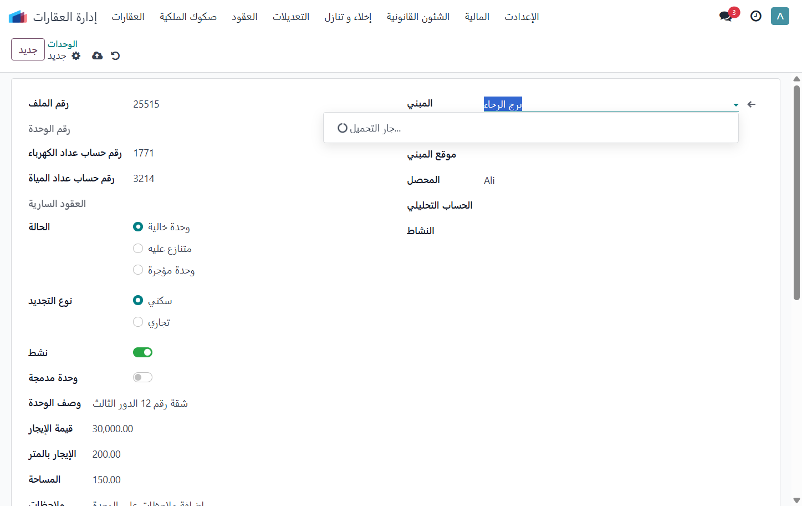802x506 pixels.
Task: Open the إخلاء و تنازل menu
Action: click(348, 17)
